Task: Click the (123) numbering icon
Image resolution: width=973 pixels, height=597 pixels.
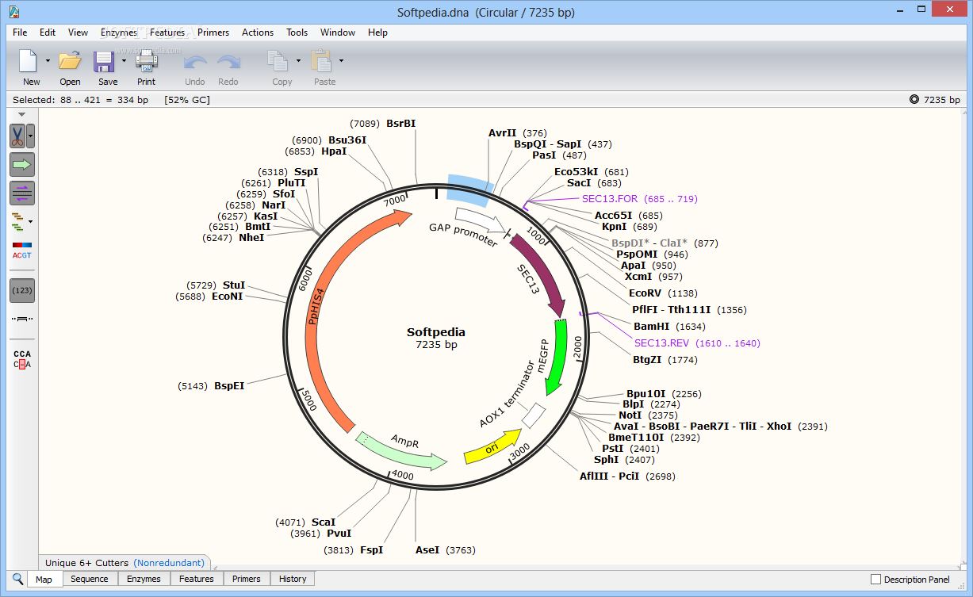Action: 21,290
